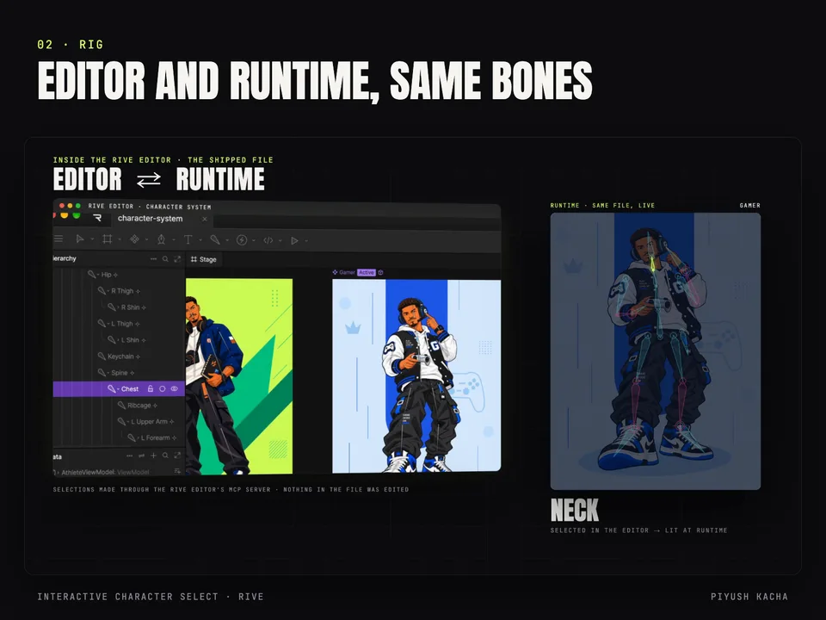Click the key diamond next to Keychain
Screen dimensions: 826x620
pos(138,356)
